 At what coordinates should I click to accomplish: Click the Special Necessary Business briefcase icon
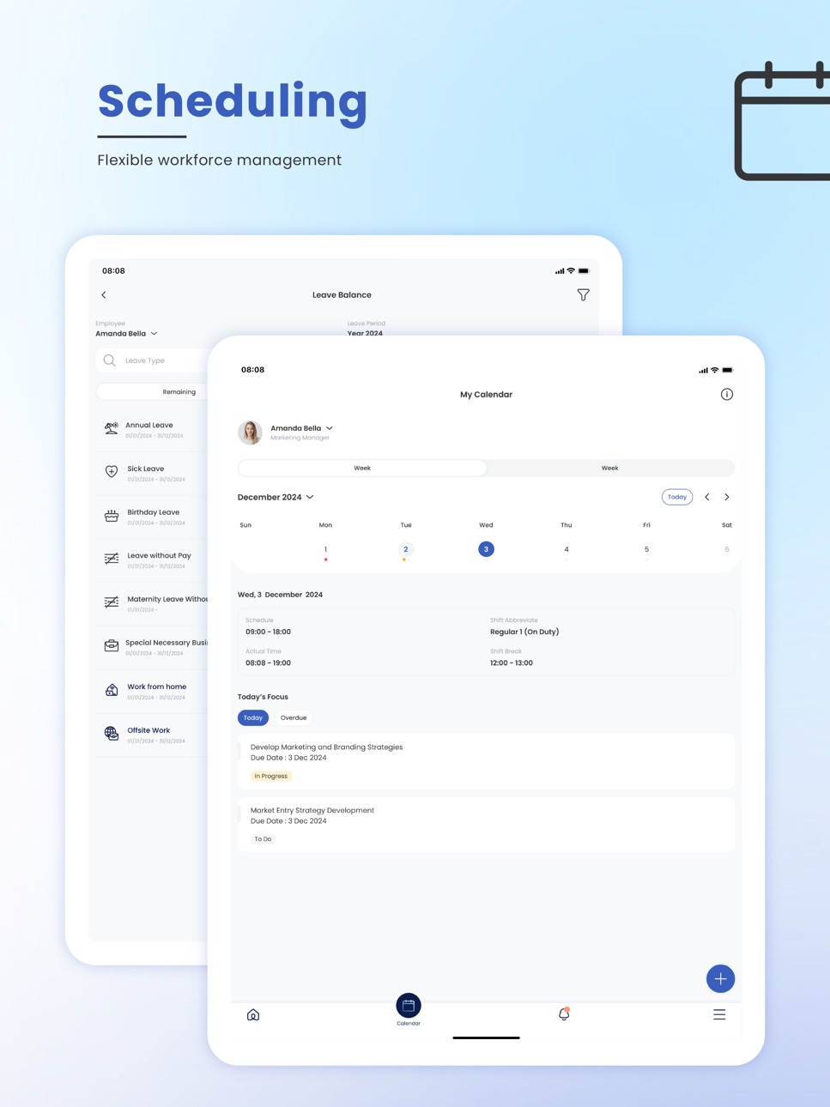click(x=112, y=645)
